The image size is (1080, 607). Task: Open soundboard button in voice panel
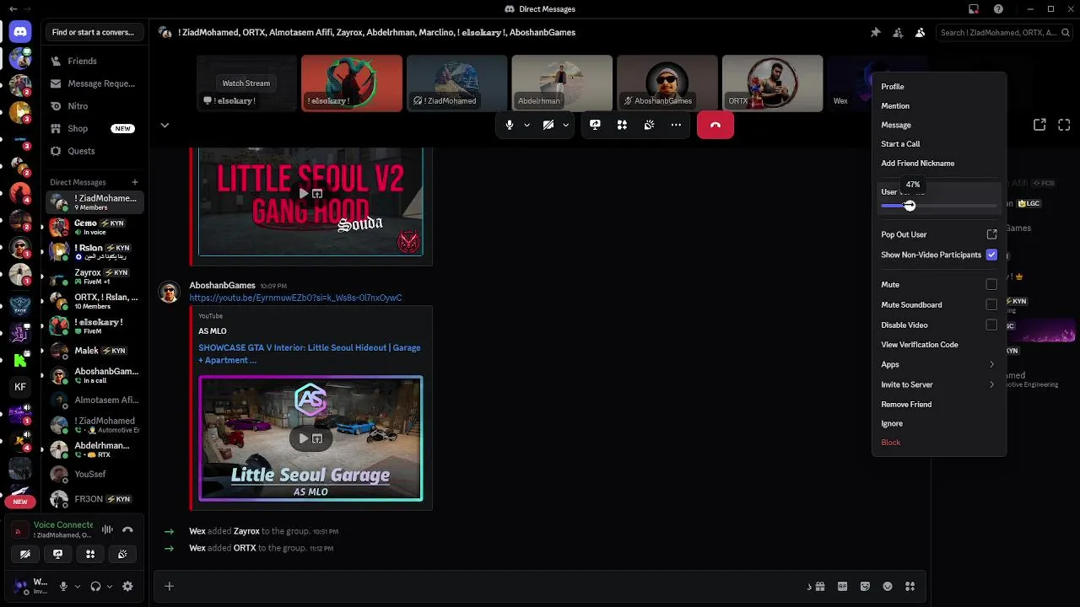[x=123, y=554]
